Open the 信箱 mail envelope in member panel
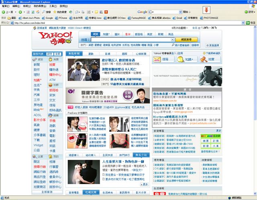The height and width of the screenshot is (200, 257). pyautogui.click(x=163, y=59)
